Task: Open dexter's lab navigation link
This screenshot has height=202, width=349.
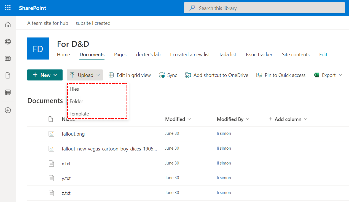Action: tap(148, 55)
